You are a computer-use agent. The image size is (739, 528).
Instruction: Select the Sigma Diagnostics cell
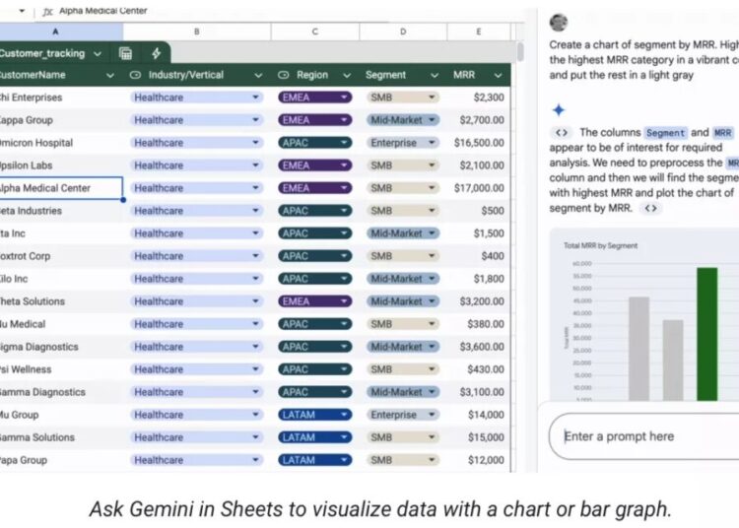[x=61, y=347]
